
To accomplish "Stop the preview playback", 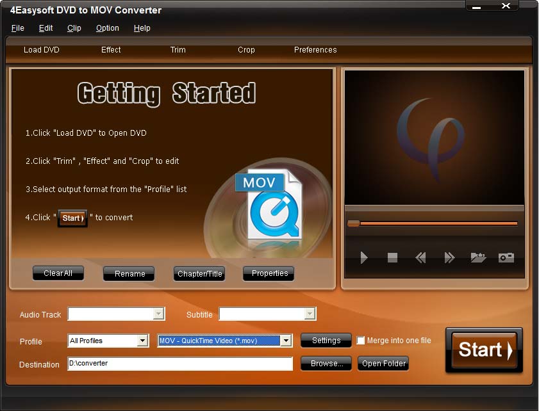I will [x=392, y=257].
